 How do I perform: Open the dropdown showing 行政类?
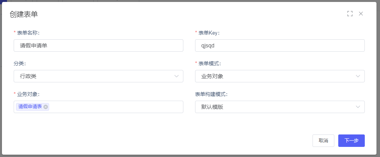pyautogui.click(x=94, y=76)
